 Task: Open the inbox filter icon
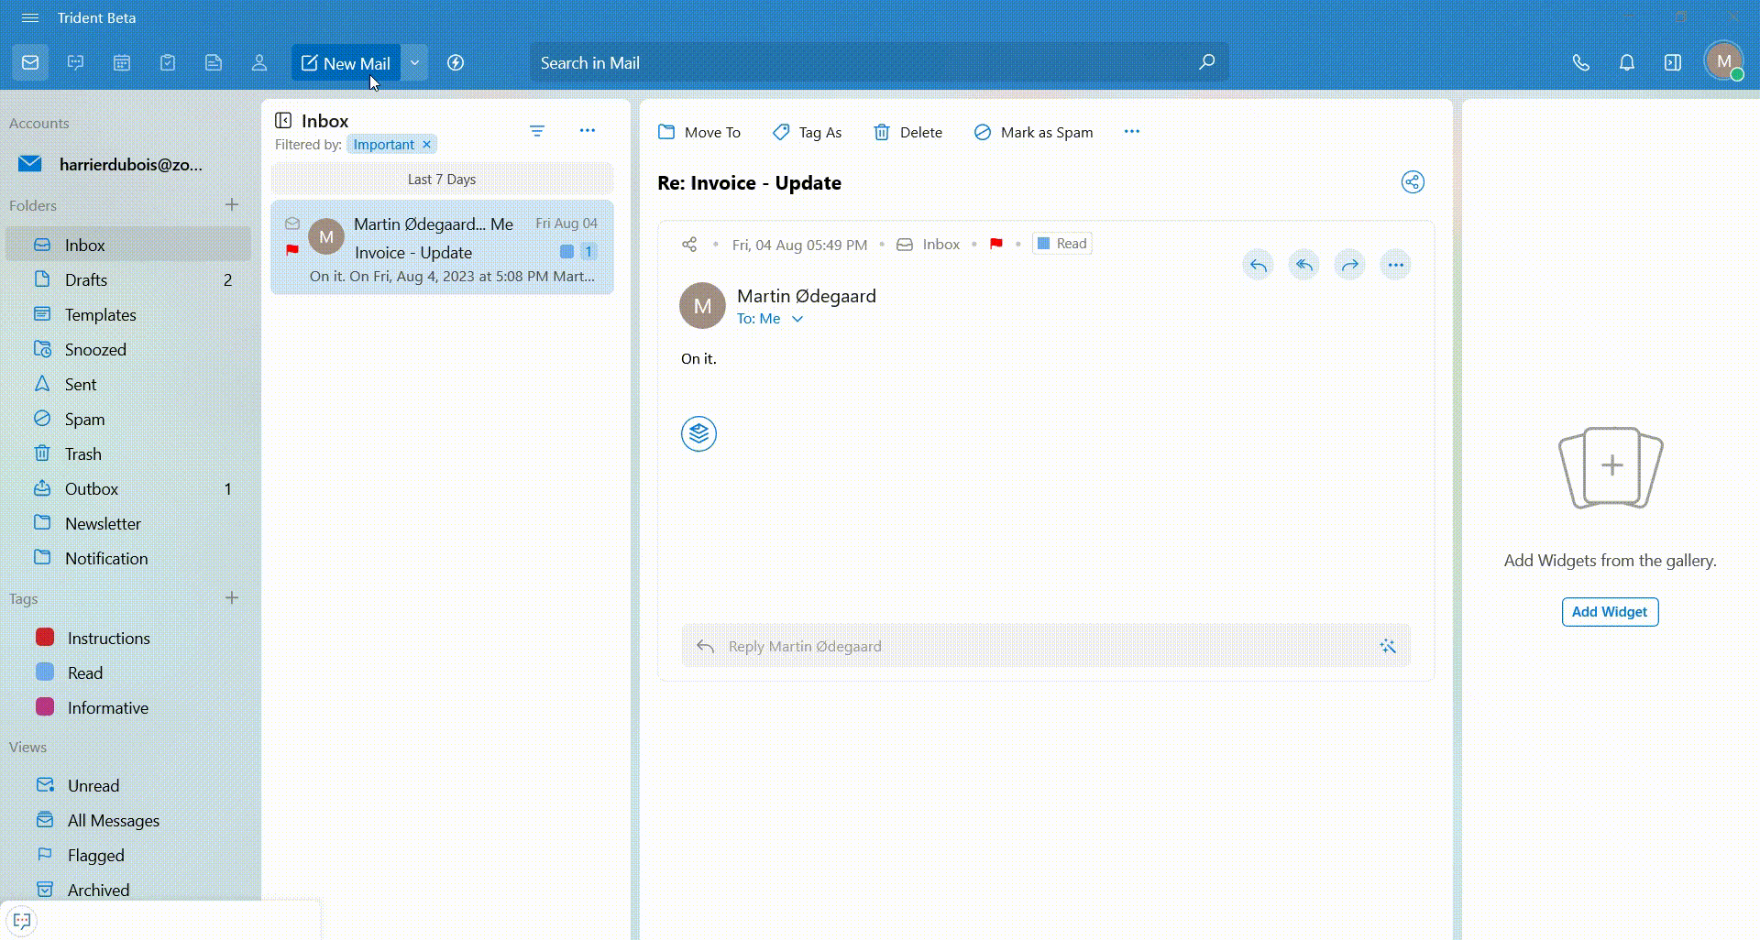537,131
